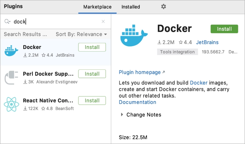Click the Tools integration tag
Screen dimensions: 245x144
pyautogui.click(x=177, y=52)
